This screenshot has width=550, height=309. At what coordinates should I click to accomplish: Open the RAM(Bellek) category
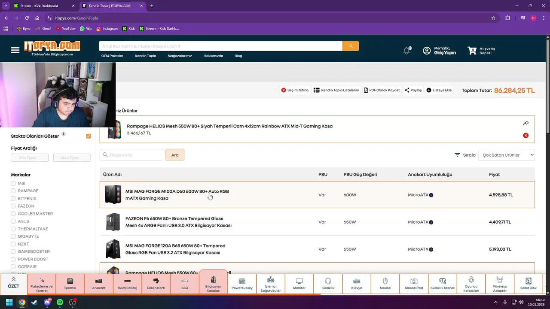pyautogui.click(x=127, y=284)
